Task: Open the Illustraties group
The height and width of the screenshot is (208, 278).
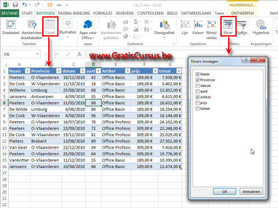Action: click(x=68, y=28)
